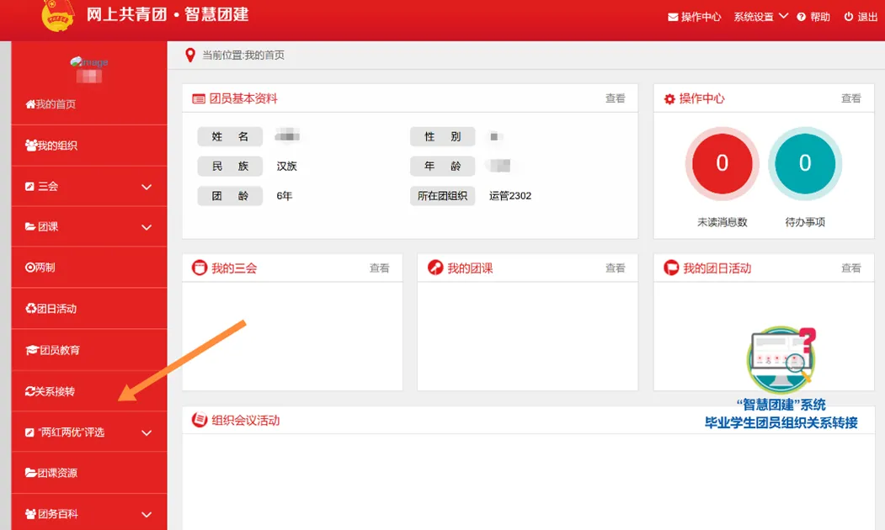Expand the 三会 sidebar submenu
Viewport: 885px width, 530px height.
point(147,187)
